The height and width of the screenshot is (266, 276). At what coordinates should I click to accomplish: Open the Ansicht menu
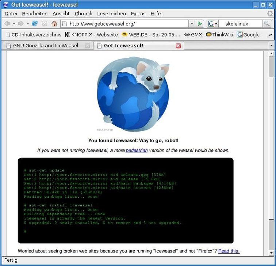click(61, 14)
